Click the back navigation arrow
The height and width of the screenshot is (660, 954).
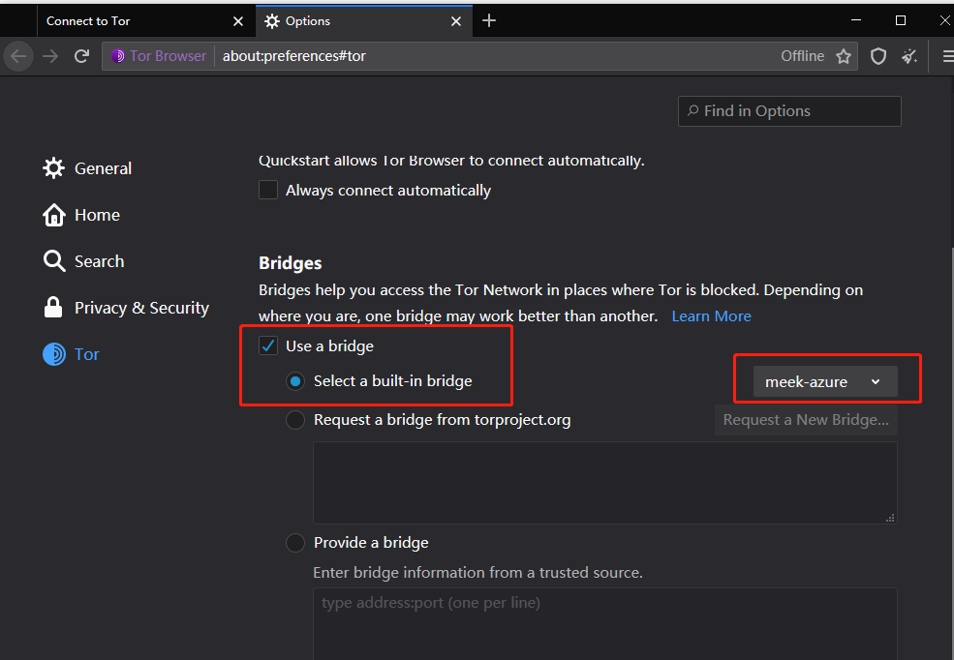[x=18, y=56]
